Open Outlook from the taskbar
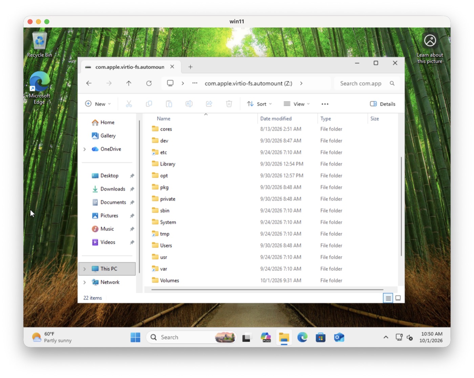 coord(339,337)
